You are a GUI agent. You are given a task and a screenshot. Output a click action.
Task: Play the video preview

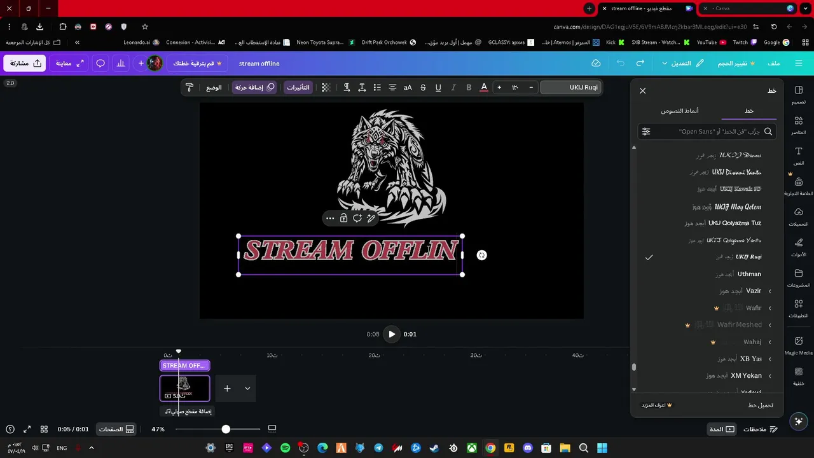tap(392, 334)
